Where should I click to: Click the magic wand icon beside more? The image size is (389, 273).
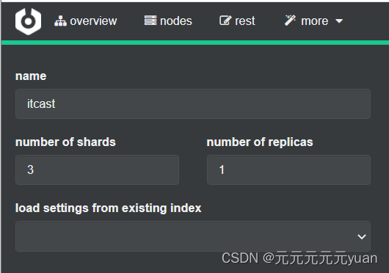[x=290, y=21]
